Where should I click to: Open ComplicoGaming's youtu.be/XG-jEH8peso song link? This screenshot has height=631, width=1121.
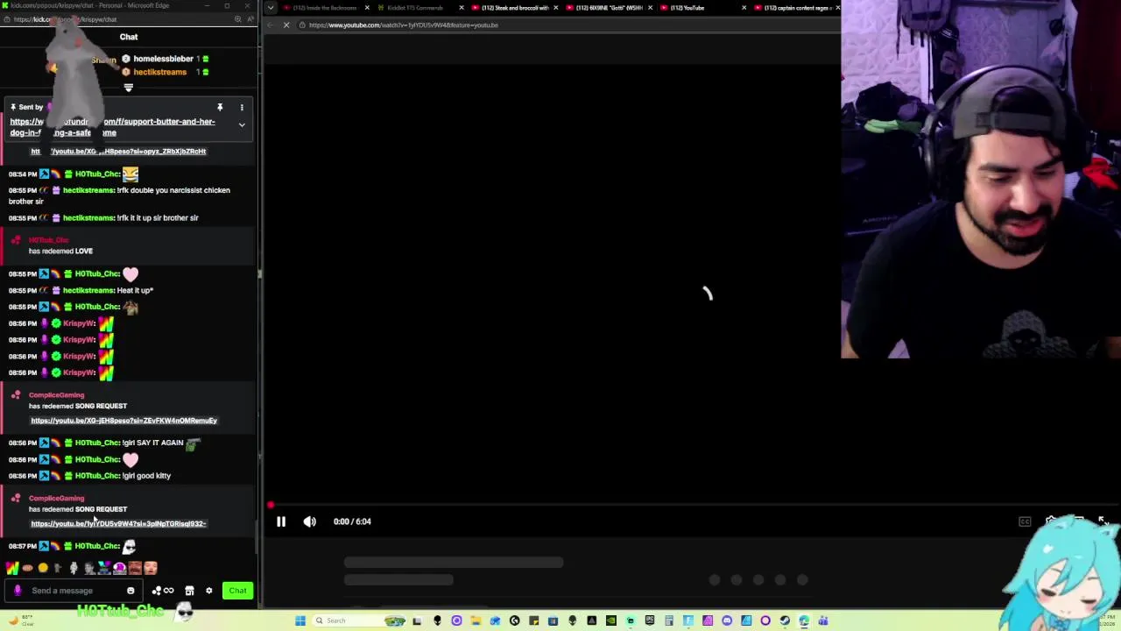[x=123, y=421]
